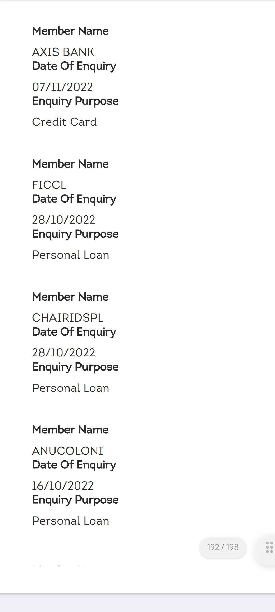Tap the Member Name heading above FICCL

click(x=70, y=164)
